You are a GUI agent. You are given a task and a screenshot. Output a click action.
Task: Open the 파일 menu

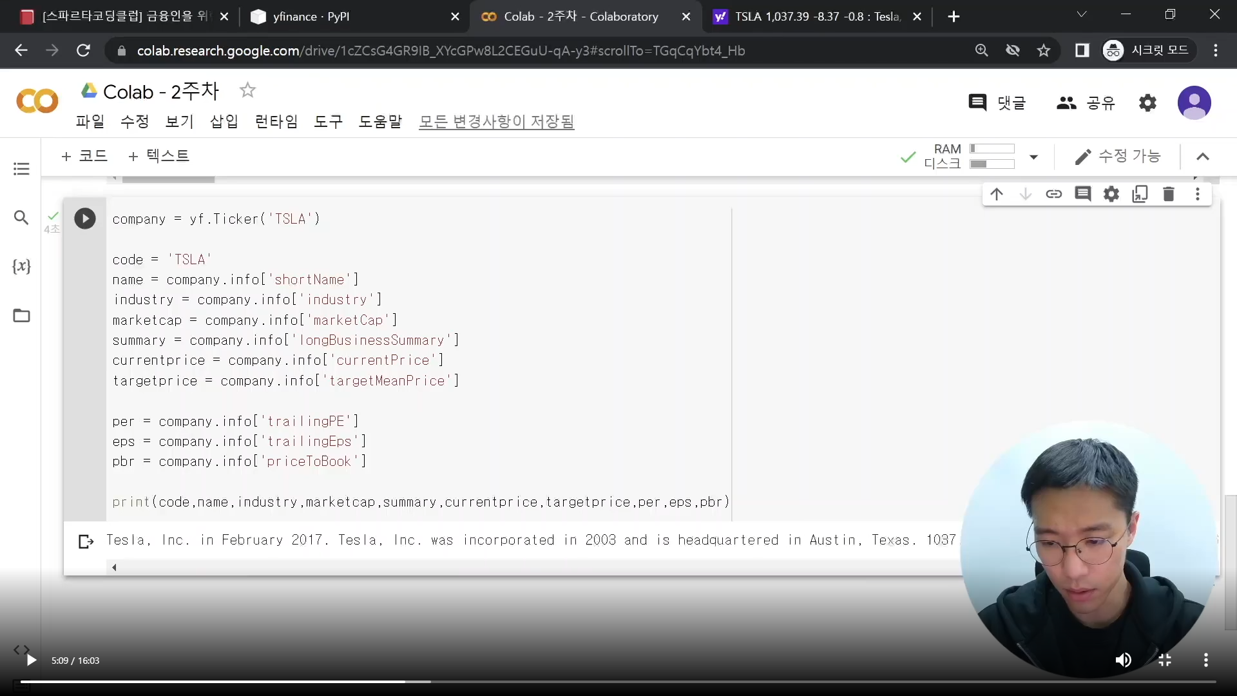pyautogui.click(x=90, y=121)
